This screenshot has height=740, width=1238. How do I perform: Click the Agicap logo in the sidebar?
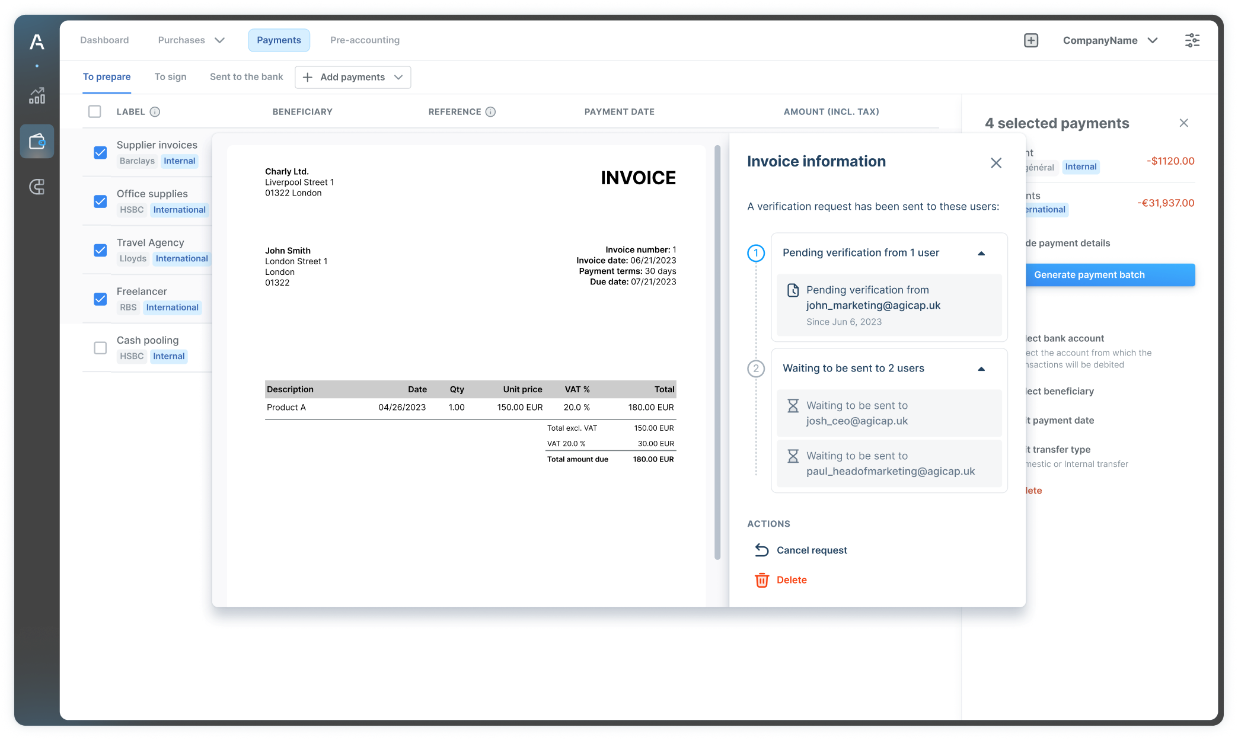click(x=36, y=41)
